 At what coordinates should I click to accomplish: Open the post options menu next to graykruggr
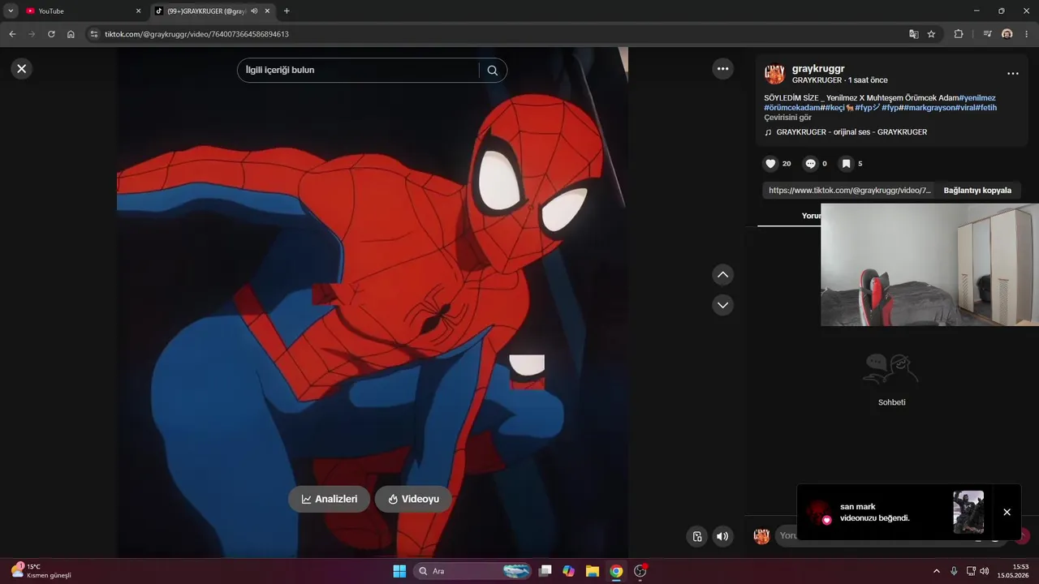pos(1013,74)
